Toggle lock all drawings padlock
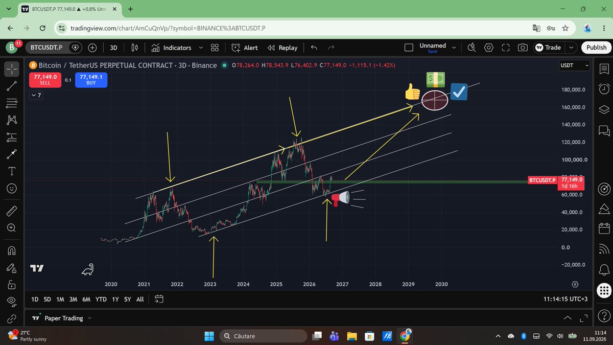This screenshot has height=345, width=613. (12, 285)
